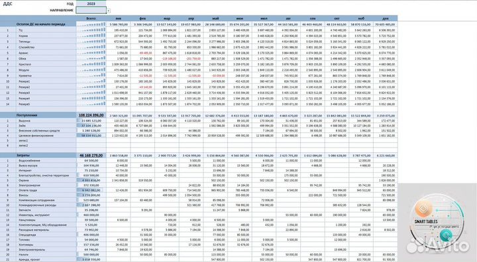Select the Креветки row label
Viewport: 477px width, 262px height.
coord(25,75)
